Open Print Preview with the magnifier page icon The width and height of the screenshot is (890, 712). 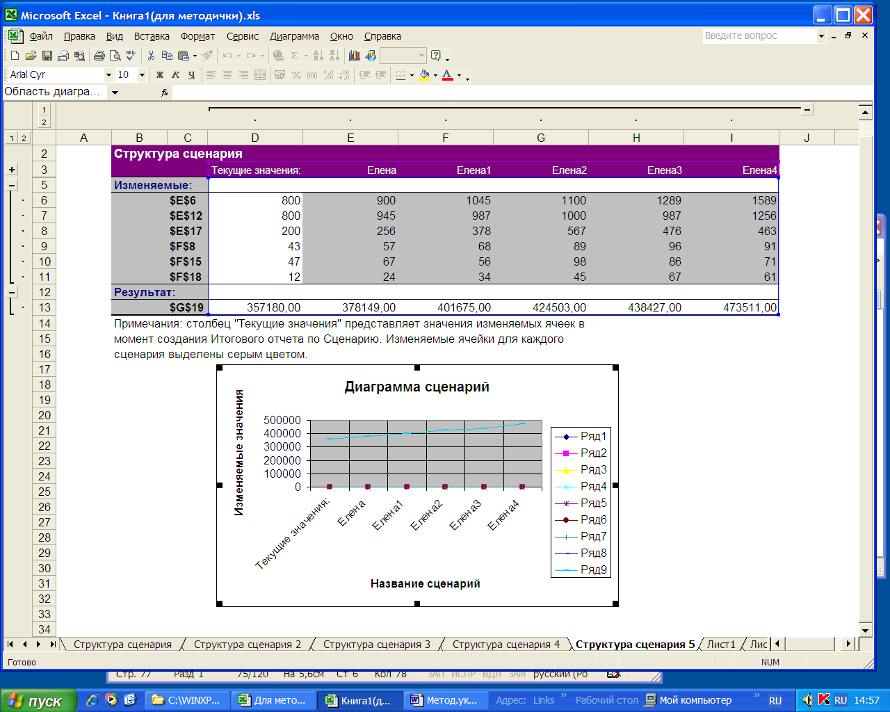coord(115,56)
